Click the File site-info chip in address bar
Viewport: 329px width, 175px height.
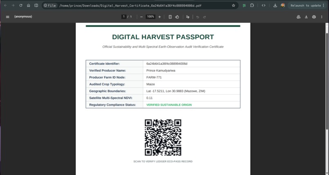pos(50,5)
